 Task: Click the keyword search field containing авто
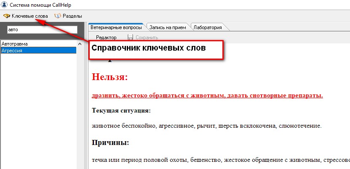coord(42,30)
